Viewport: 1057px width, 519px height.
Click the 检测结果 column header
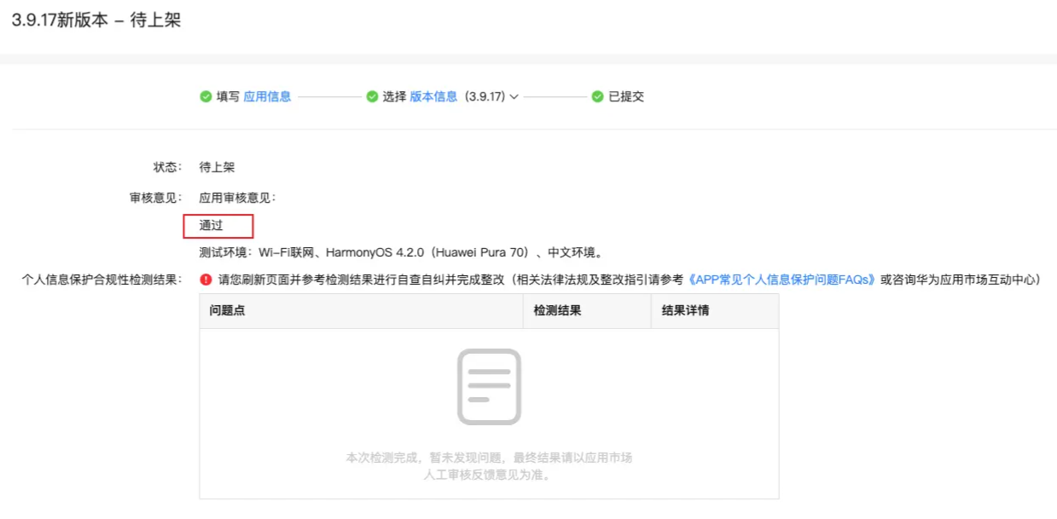(x=557, y=311)
